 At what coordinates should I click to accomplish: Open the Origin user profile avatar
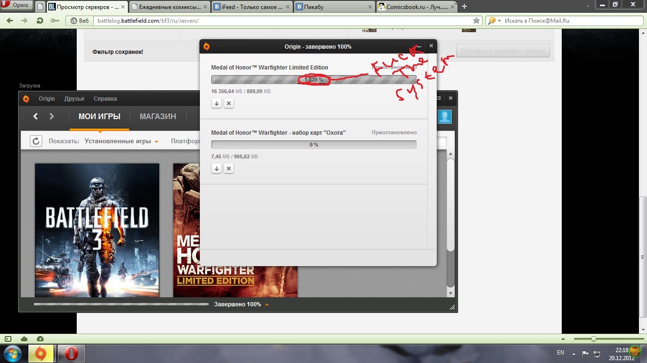(x=445, y=117)
